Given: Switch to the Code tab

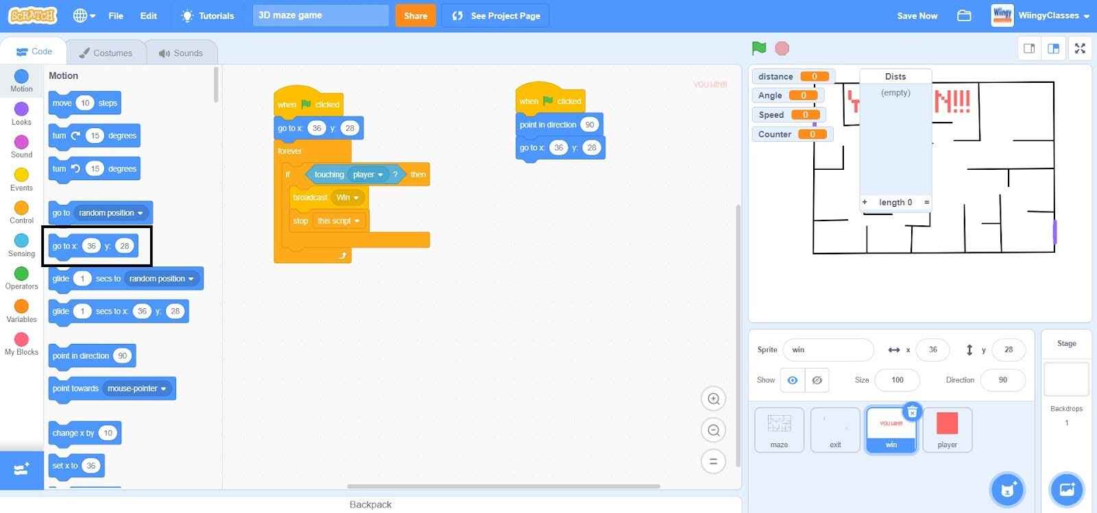Looking at the screenshot, I should click(x=34, y=51).
